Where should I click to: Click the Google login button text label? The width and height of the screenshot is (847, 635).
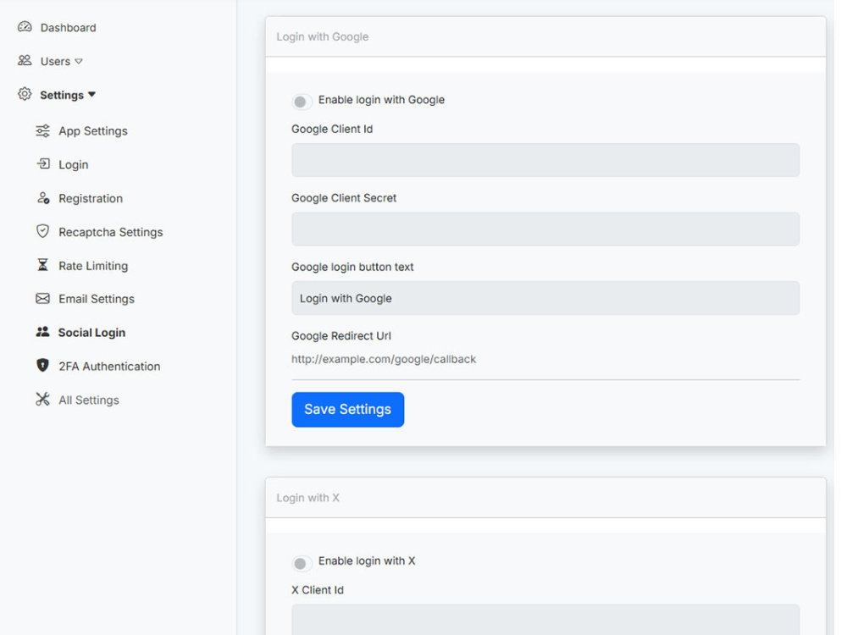[x=352, y=268]
